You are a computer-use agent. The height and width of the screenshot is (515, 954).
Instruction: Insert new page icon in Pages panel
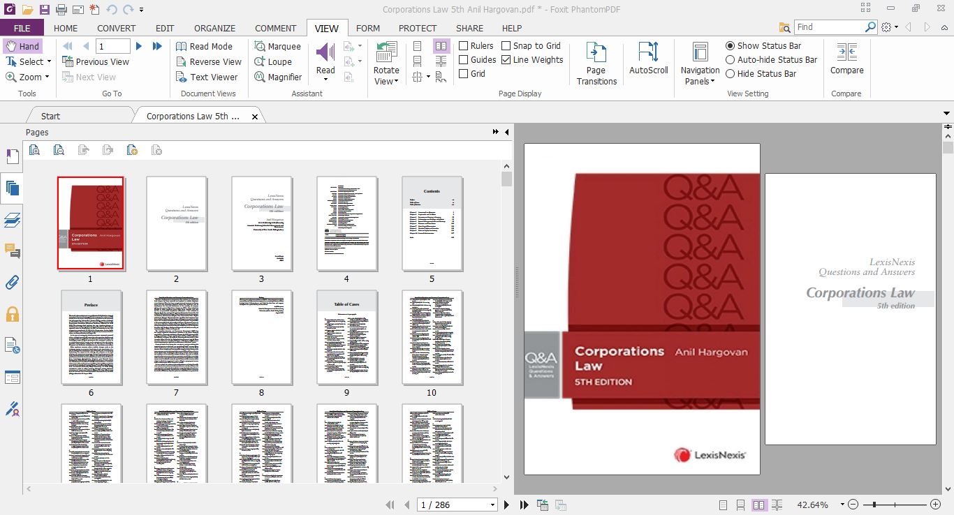(133, 149)
